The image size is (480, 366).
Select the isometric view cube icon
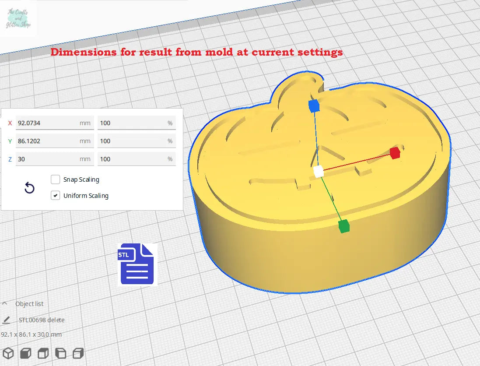tap(8, 353)
